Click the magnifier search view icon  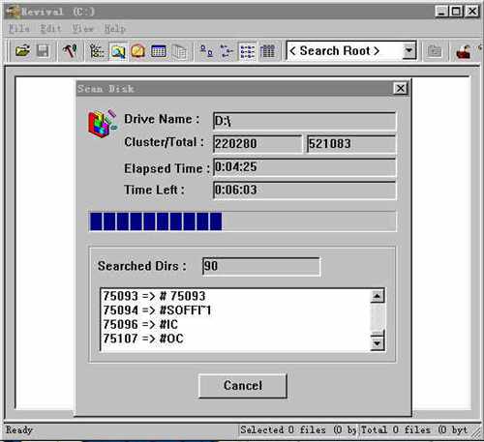(x=118, y=51)
